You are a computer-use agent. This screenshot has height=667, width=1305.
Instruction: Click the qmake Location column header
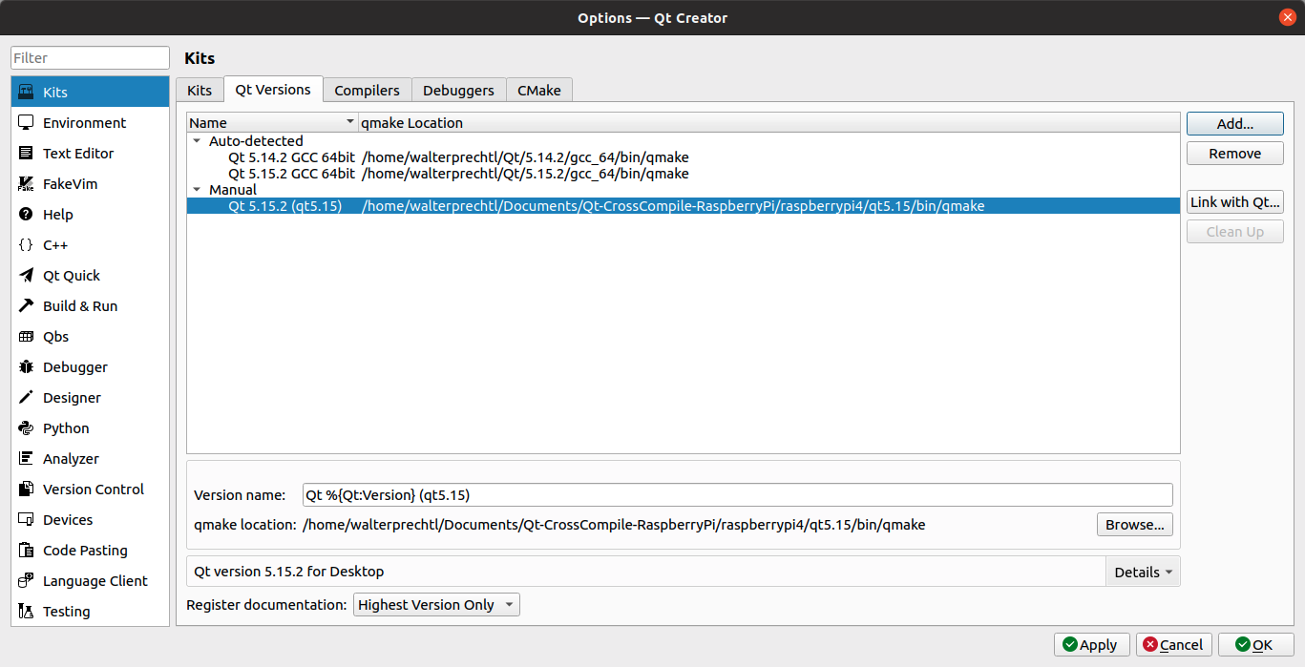(x=768, y=122)
